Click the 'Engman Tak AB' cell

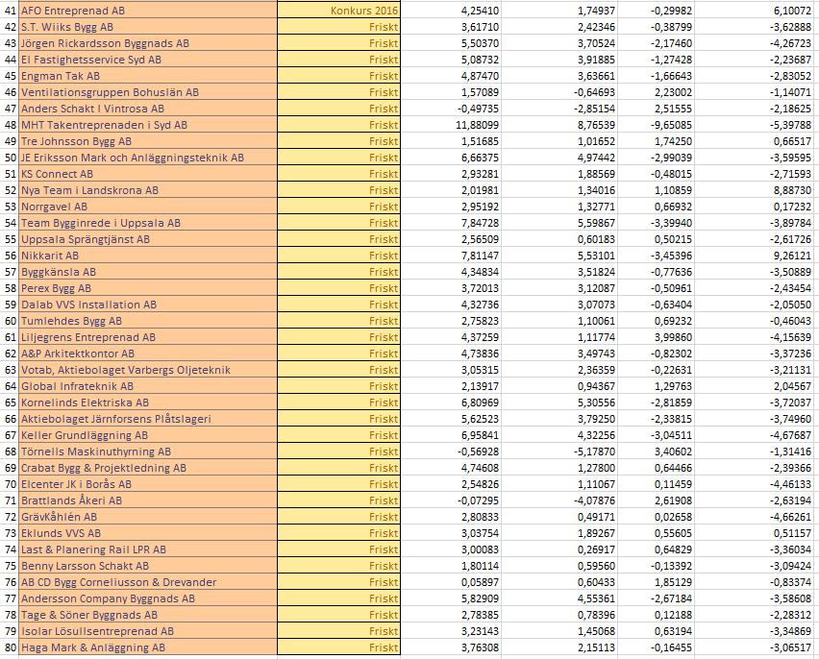click(148, 76)
